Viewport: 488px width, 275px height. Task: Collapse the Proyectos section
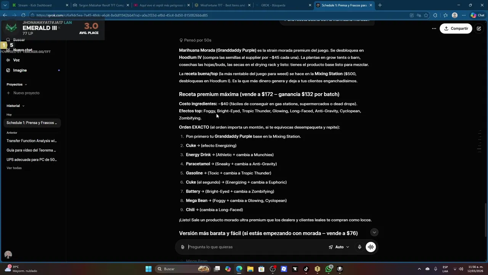point(16,84)
